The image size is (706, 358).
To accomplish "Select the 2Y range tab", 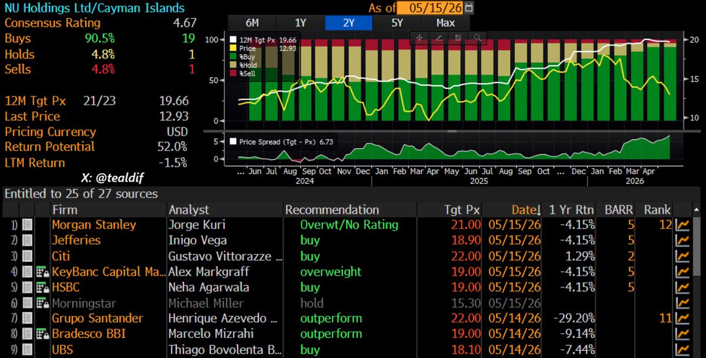I will (x=349, y=23).
